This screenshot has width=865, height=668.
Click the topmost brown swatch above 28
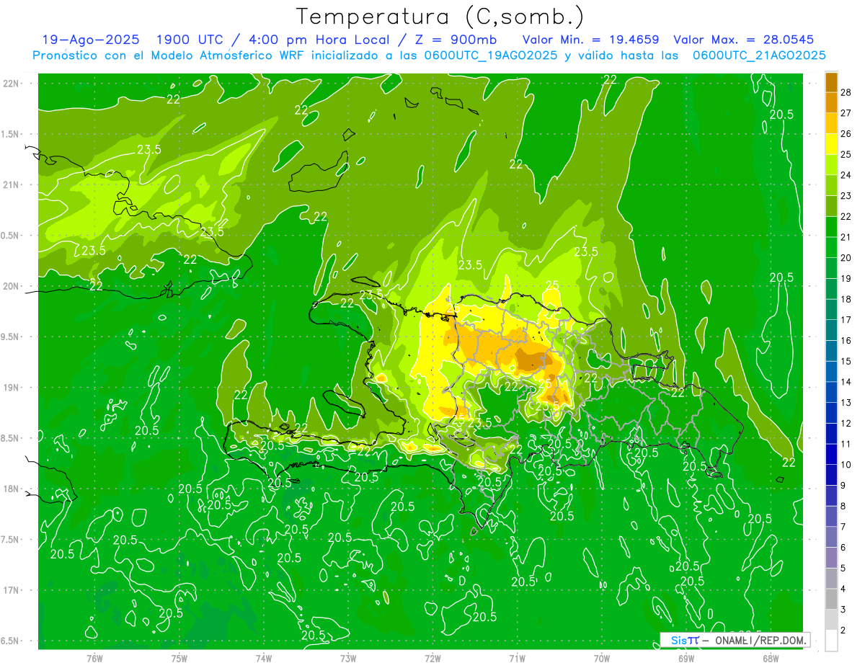tap(831, 82)
